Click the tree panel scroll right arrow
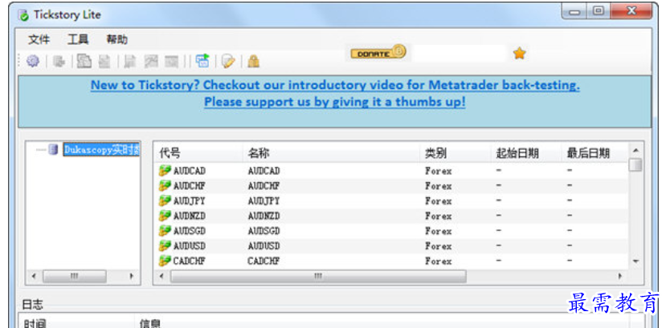The image size is (666, 328). [x=132, y=277]
